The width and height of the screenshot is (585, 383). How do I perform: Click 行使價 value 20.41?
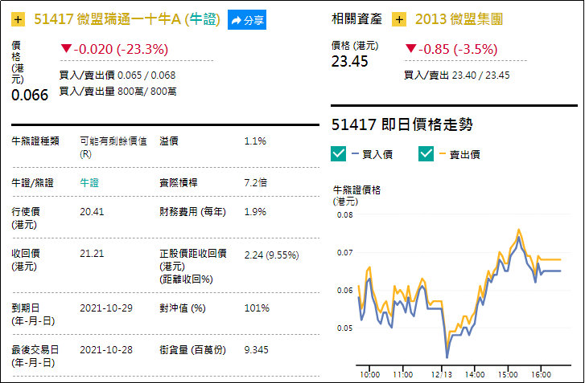92,212
